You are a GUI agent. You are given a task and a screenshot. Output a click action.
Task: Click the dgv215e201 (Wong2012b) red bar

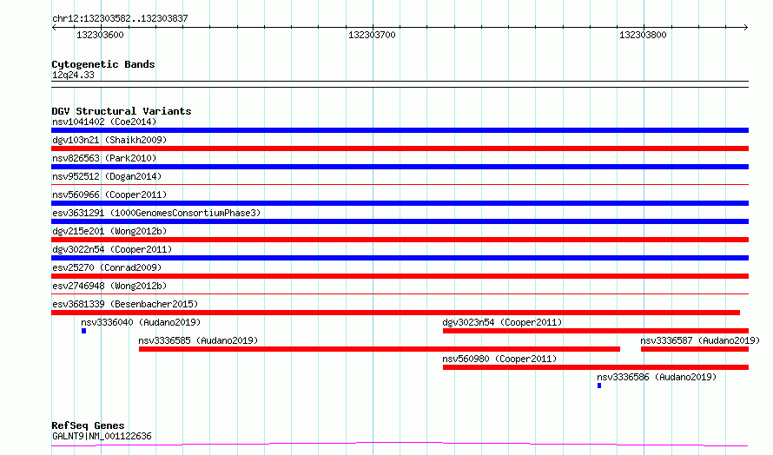point(400,240)
